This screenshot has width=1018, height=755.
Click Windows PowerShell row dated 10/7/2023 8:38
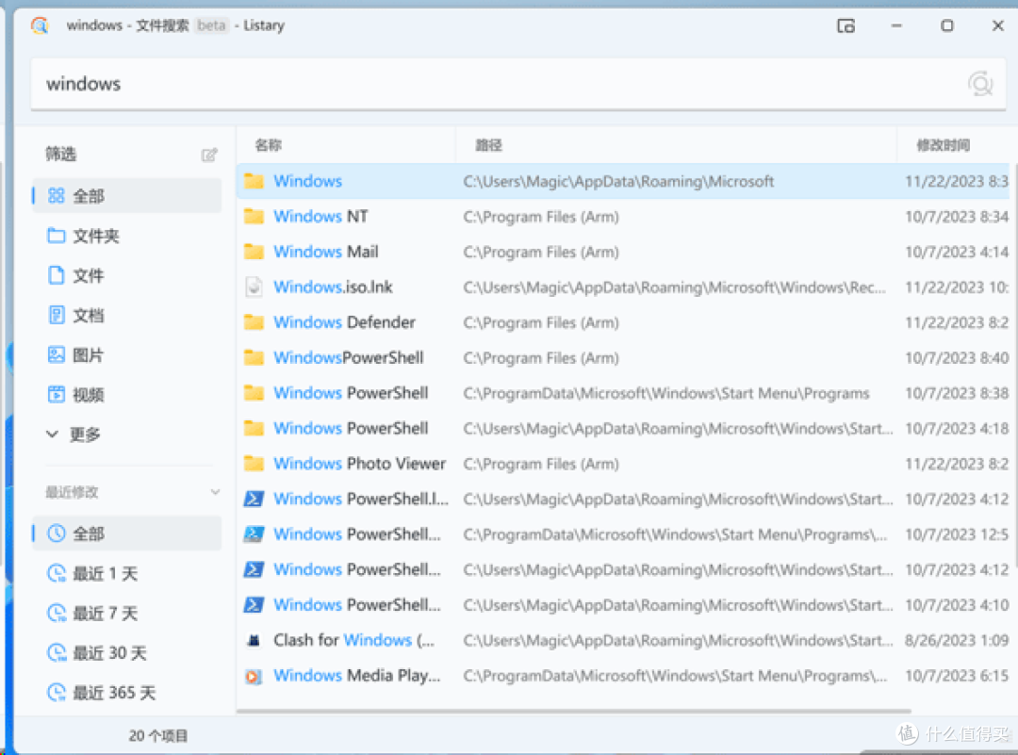point(623,393)
